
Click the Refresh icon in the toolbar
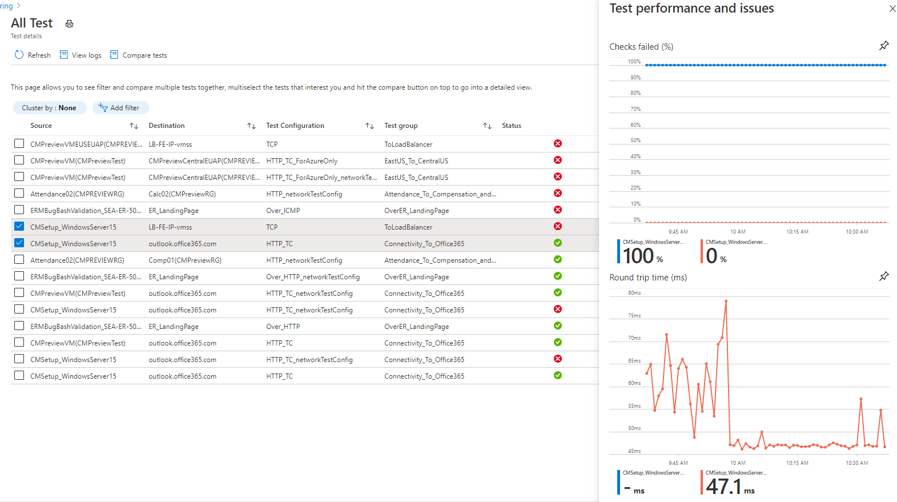(x=19, y=55)
